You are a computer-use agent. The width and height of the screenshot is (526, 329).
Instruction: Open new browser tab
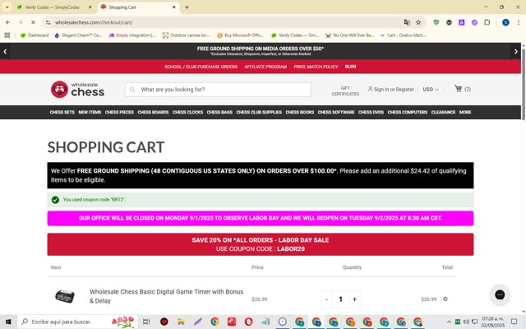click(187, 7)
